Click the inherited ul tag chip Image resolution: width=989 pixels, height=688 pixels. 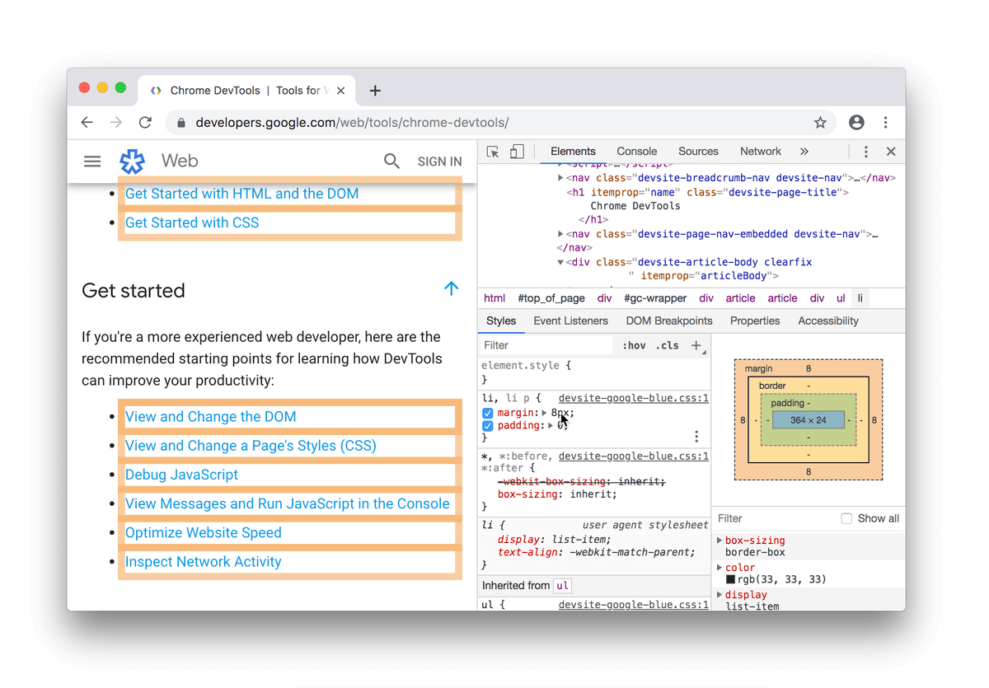pos(563,586)
